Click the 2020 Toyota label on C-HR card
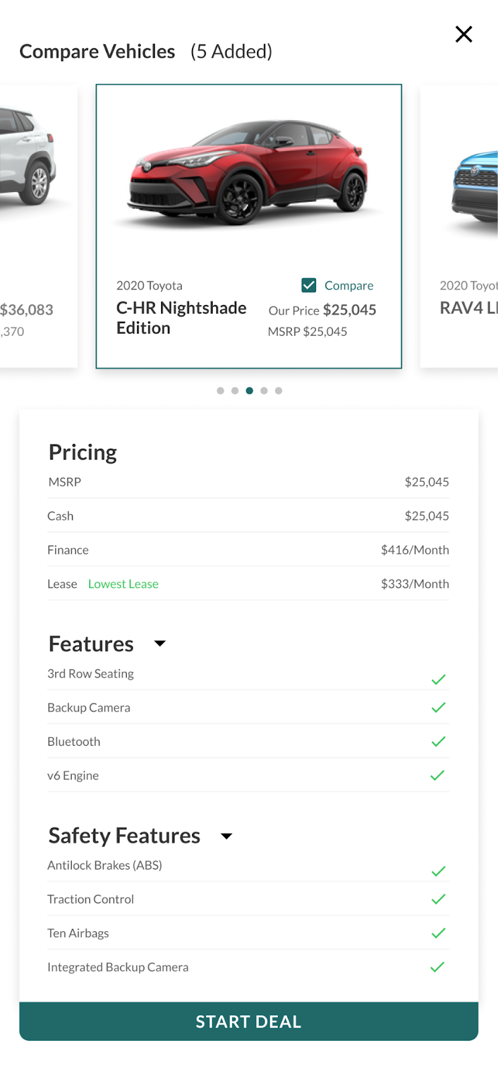 click(149, 286)
